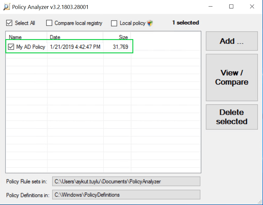The height and width of the screenshot is (205, 263).
Task: Minimize the Policy Analyzer window
Action: (211, 7)
